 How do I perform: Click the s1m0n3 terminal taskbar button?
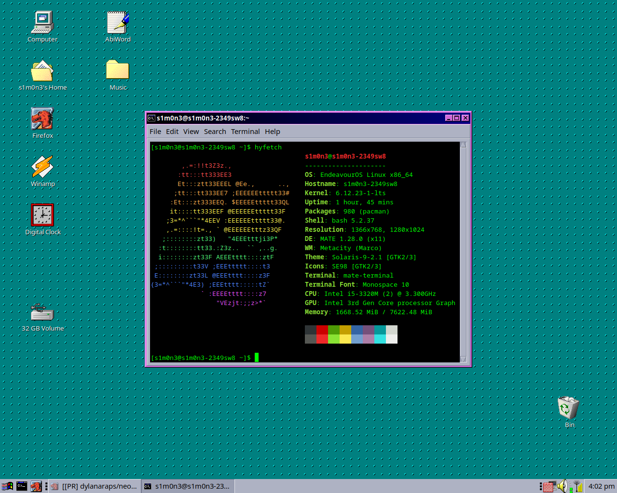188,486
